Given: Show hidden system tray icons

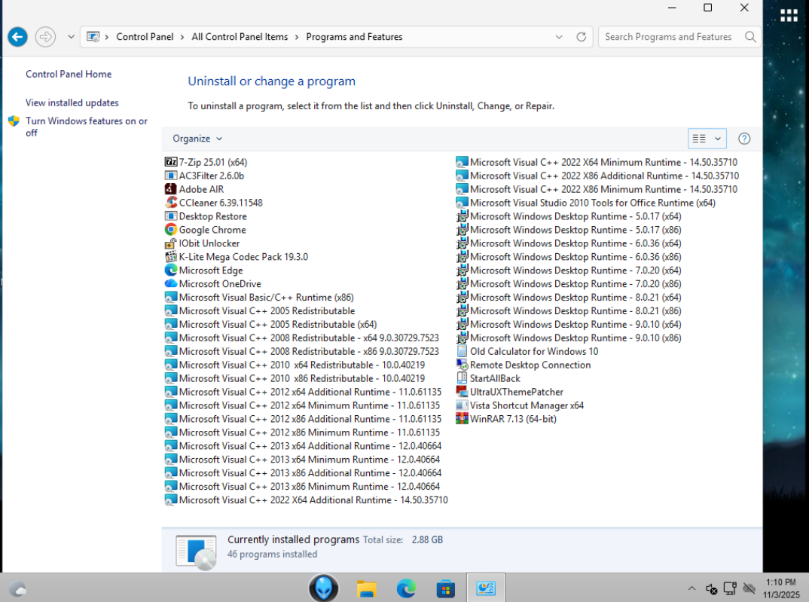Looking at the screenshot, I should pos(691,588).
